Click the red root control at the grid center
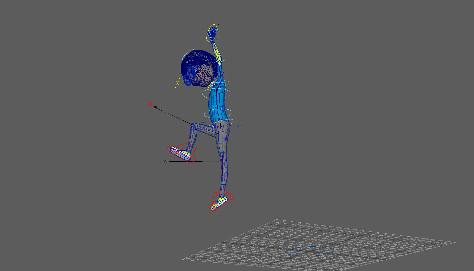This screenshot has width=474, height=271. pyautogui.click(x=311, y=252)
